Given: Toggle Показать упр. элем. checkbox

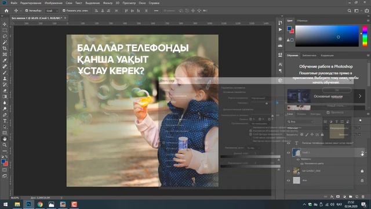Looking at the screenshot, I should tap(64, 10).
